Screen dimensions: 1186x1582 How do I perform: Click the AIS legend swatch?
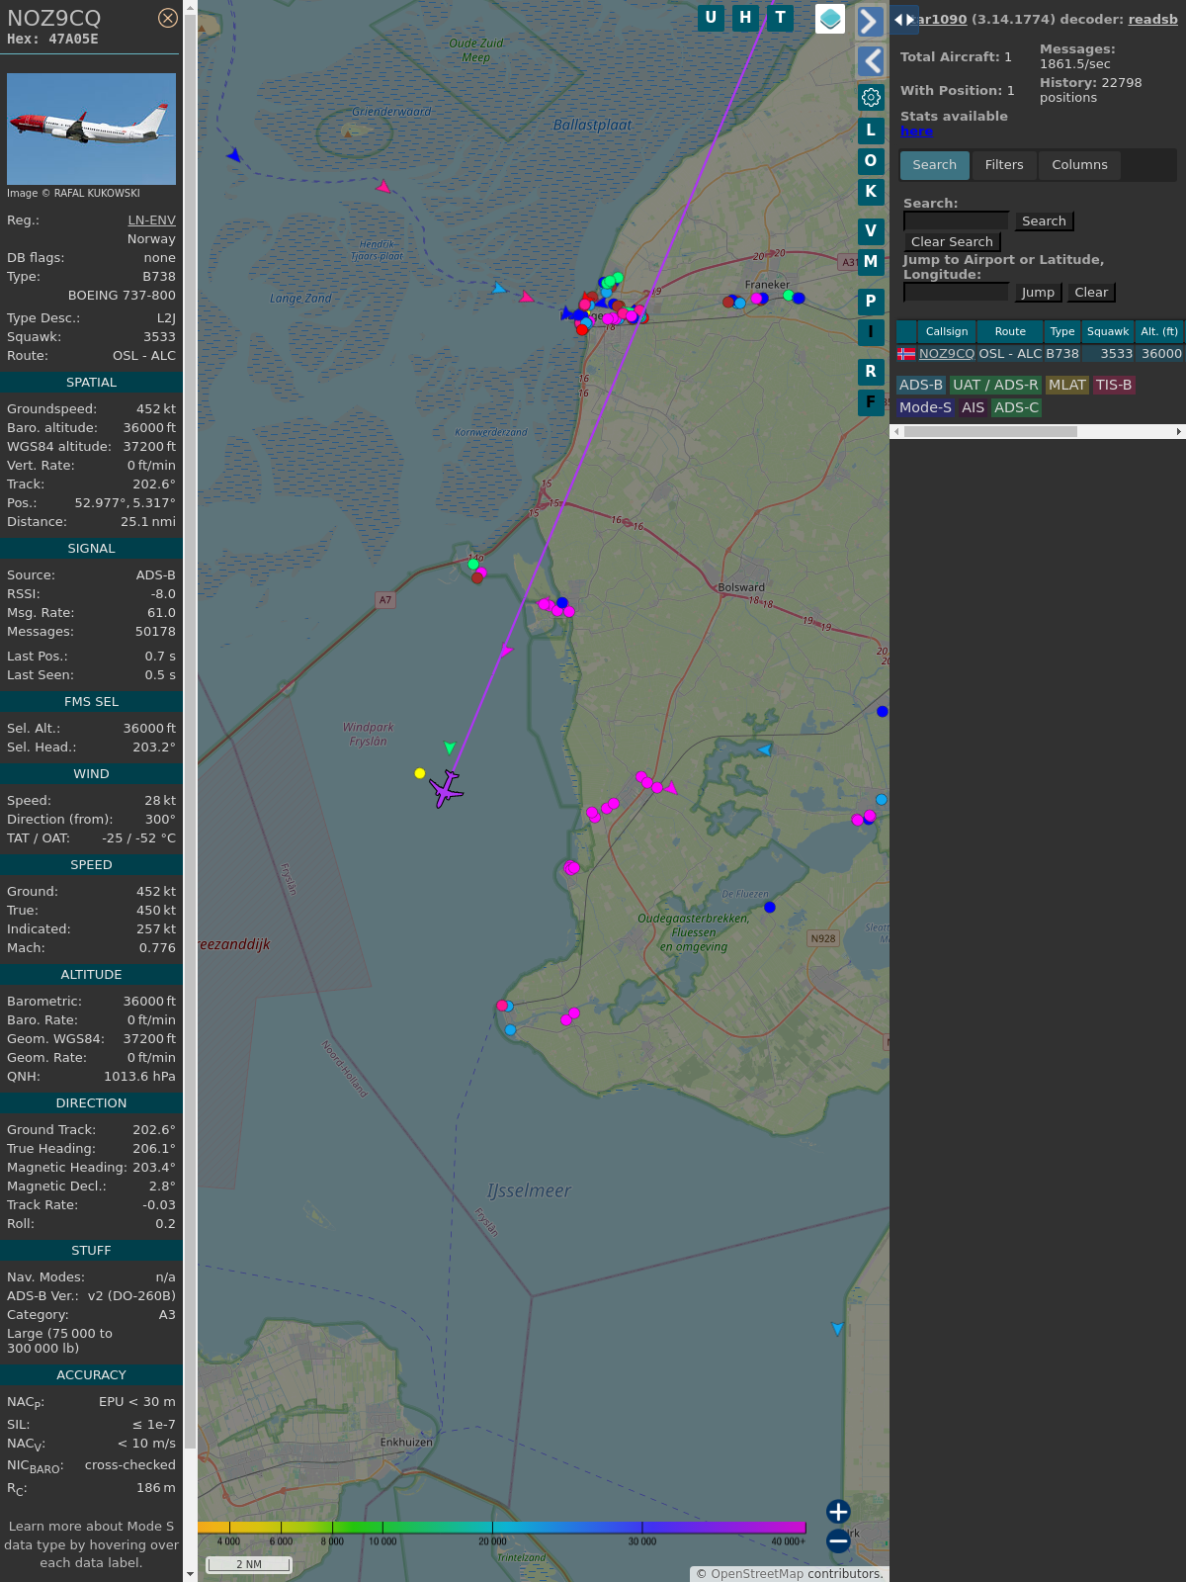pos(974,407)
